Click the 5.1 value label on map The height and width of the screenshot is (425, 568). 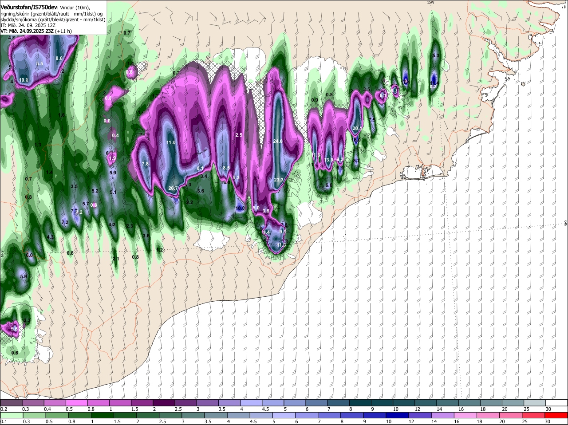coord(113,192)
